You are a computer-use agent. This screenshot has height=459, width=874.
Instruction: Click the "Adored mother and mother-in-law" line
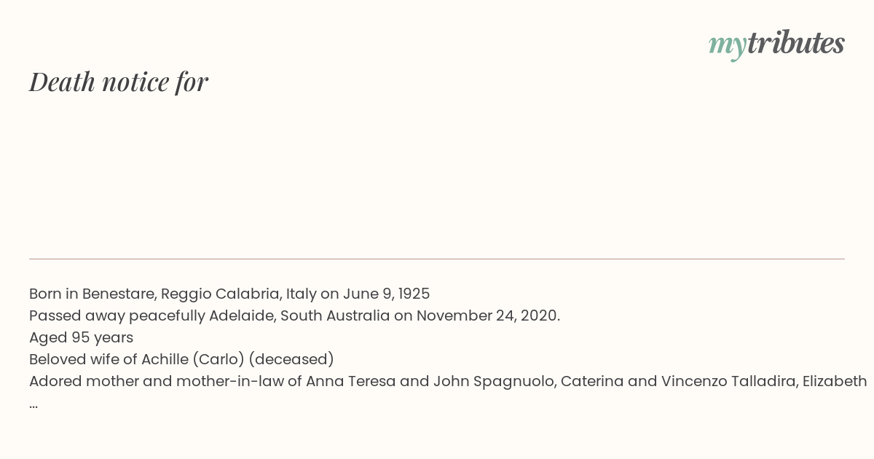coord(448,382)
